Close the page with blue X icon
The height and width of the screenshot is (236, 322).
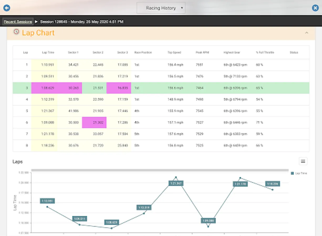315,8
